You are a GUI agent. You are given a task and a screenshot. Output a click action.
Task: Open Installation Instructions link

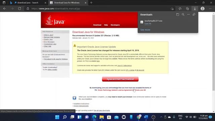click(81, 104)
